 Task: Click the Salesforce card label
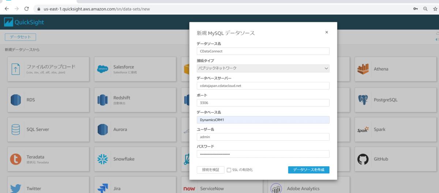click(124, 67)
